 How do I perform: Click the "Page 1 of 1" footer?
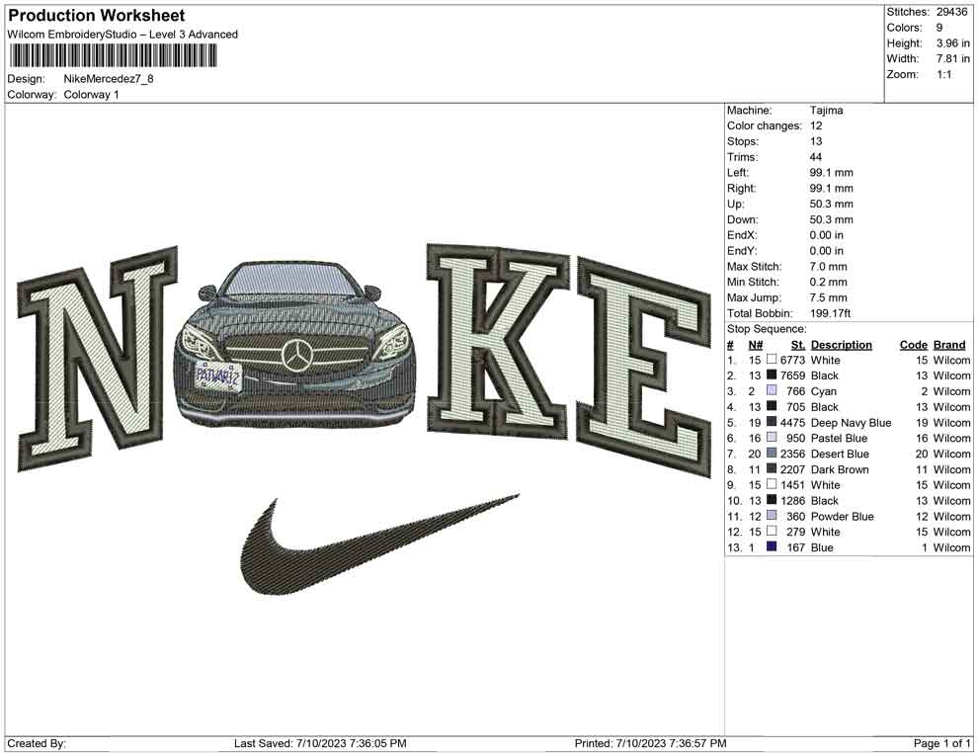pyautogui.click(x=941, y=743)
